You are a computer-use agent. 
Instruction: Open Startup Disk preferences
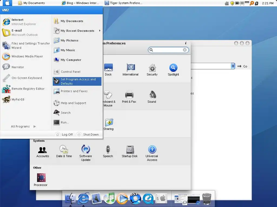click(x=130, y=151)
